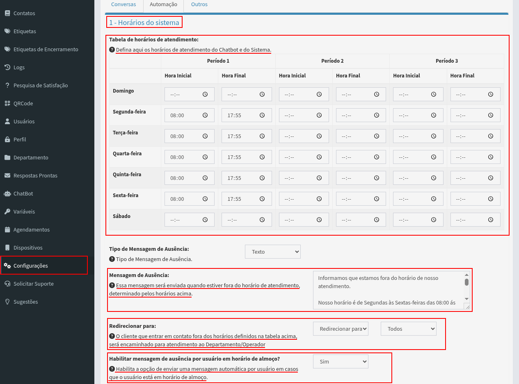
Task: Expand the Todos department dropdown
Action: point(409,329)
